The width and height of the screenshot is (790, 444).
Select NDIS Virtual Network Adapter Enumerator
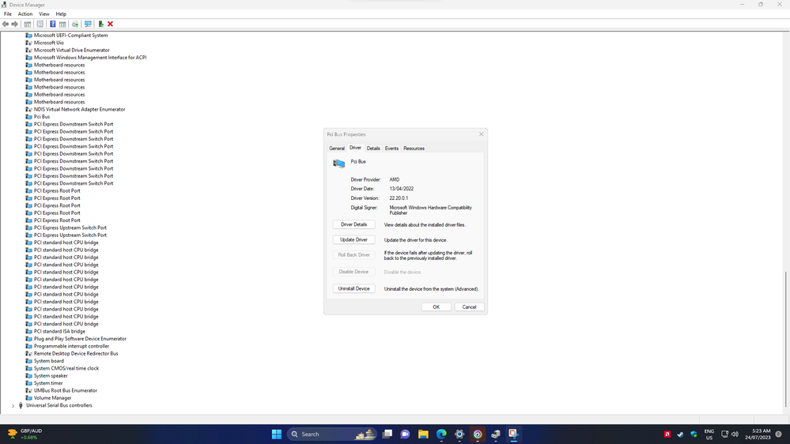coord(80,109)
